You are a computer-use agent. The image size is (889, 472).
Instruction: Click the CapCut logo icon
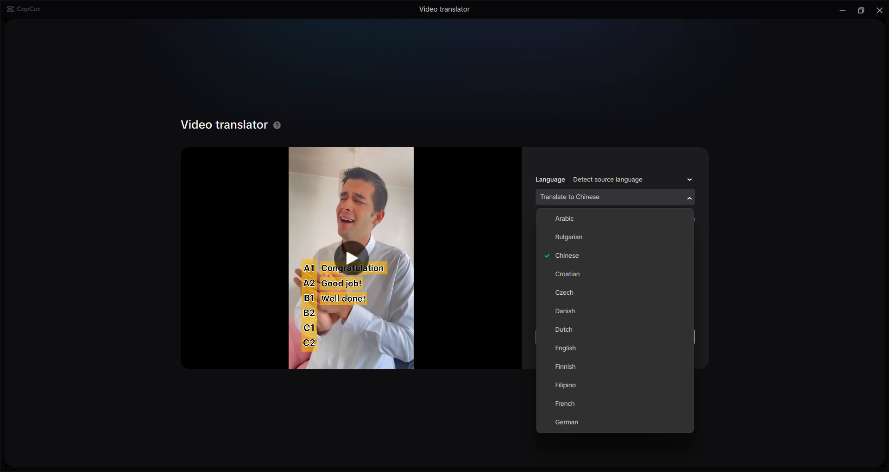11,9
